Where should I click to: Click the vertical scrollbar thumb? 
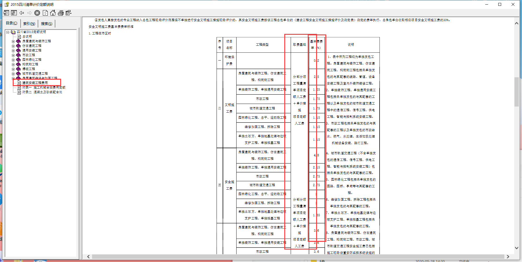(516, 92)
